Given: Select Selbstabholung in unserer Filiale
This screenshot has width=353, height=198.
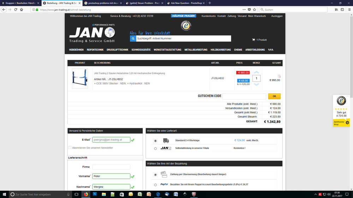Looking at the screenshot, I should [155, 148].
